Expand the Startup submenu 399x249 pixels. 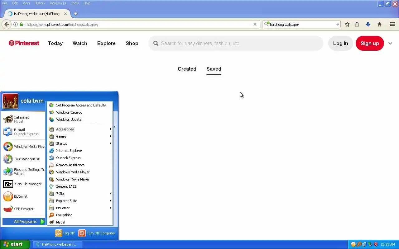(80, 143)
